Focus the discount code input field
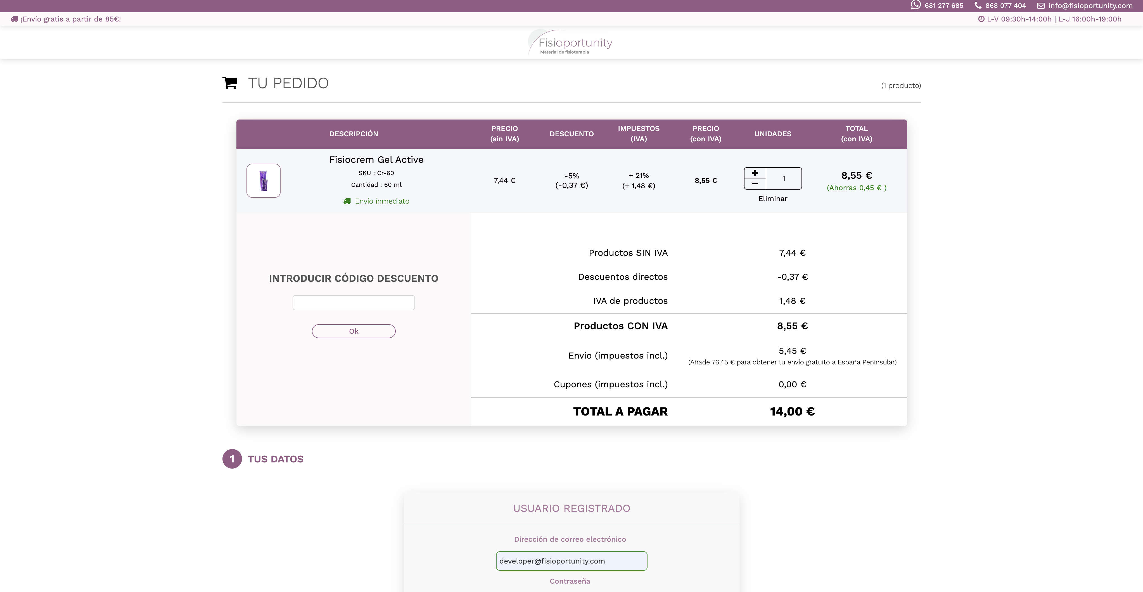 [x=354, y=303]
